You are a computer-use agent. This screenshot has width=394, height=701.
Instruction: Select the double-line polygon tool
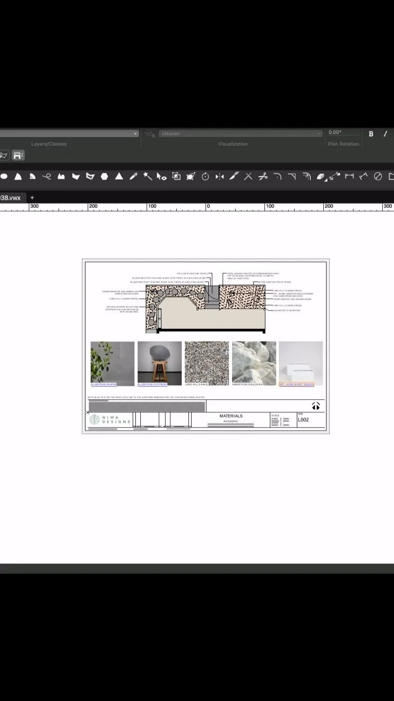click(x=90, y=176)
